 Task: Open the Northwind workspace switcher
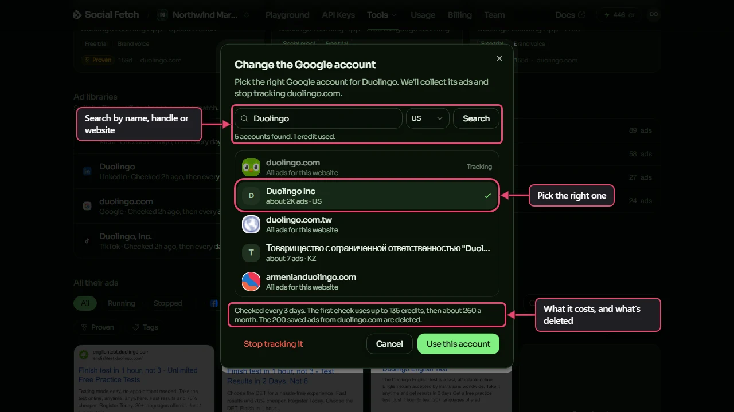pos(204,15)
